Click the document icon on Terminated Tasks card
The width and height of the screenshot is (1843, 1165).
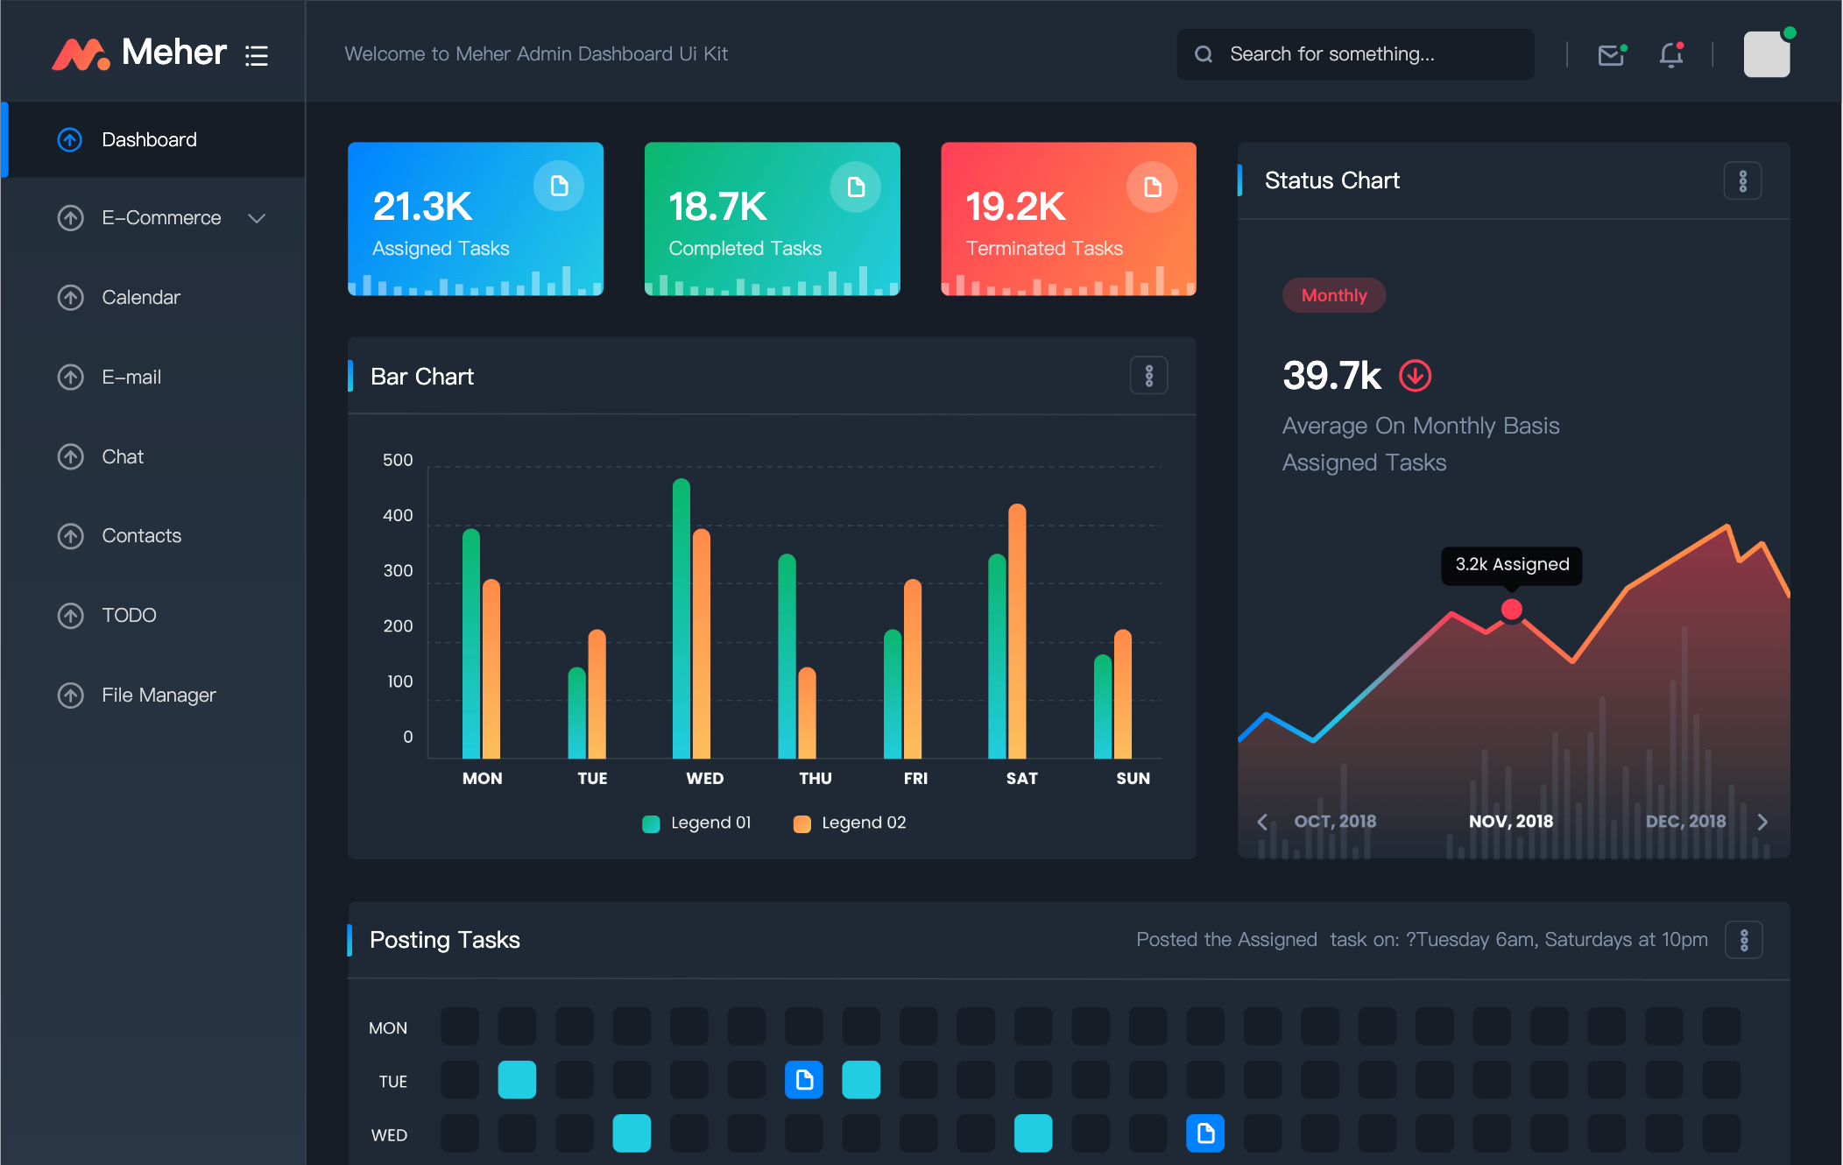click(x=1152, y=187)
